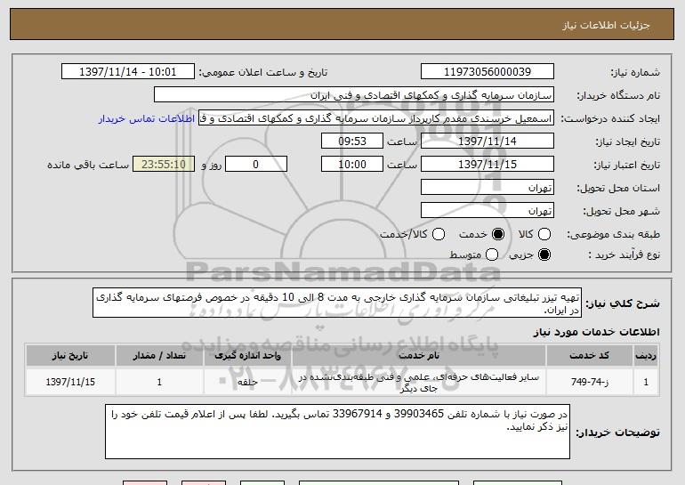This screenshot has height=485, width=685.
Task: Click the remaining time 23:55:10 field
Action: point(164,165)
